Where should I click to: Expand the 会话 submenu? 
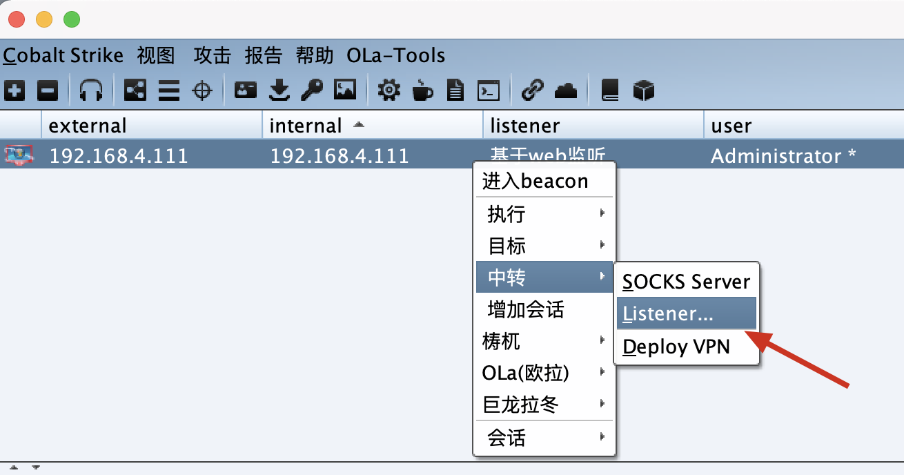click(544, 437)
